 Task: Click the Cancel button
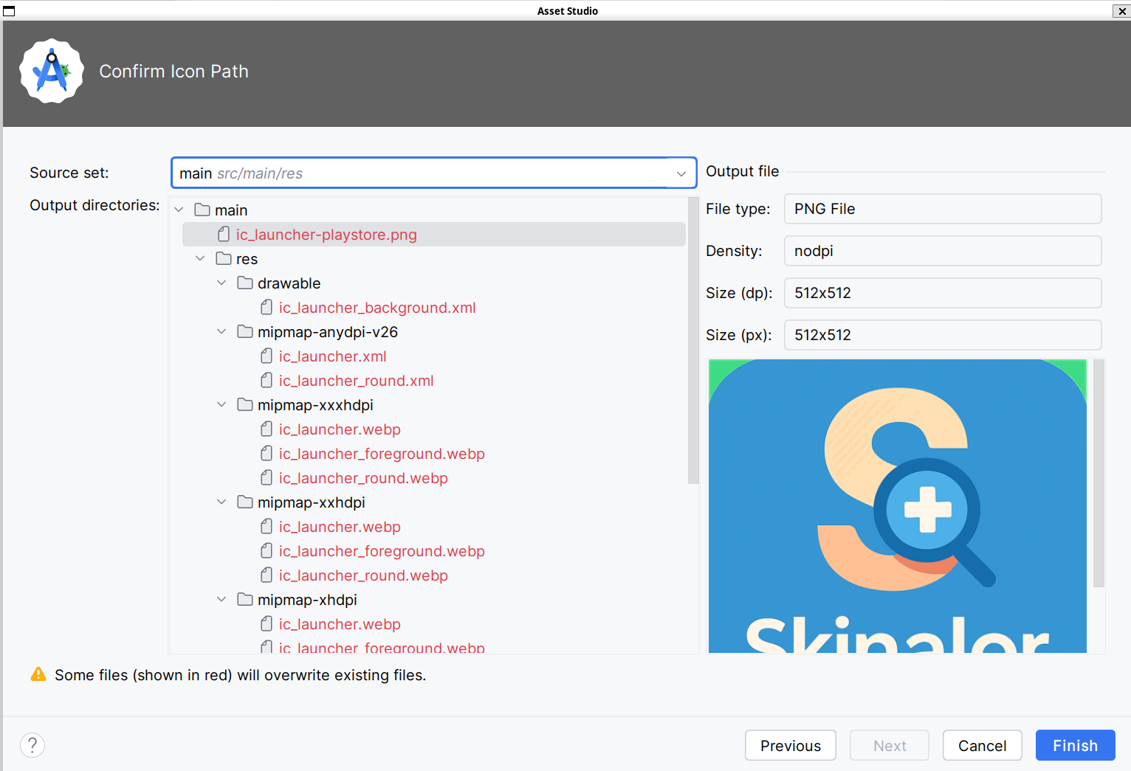982,745
